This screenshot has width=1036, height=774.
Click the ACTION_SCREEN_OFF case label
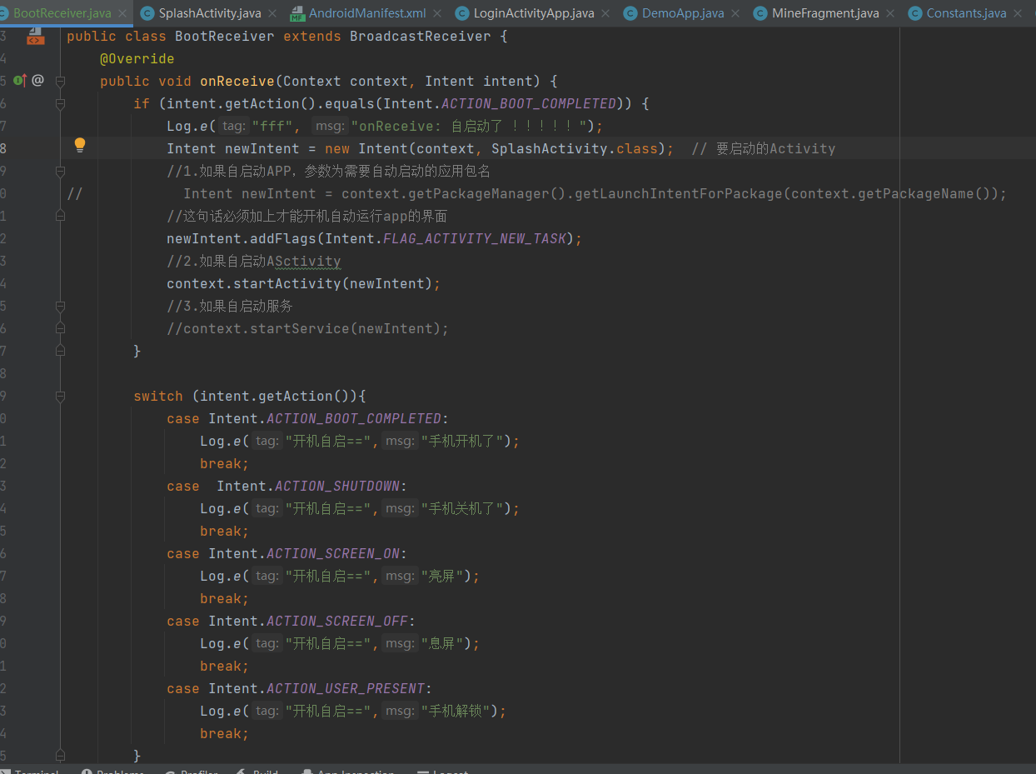(x=337, y=622)
